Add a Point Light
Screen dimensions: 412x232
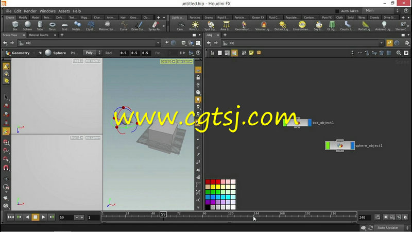click(x=195, y=26)
